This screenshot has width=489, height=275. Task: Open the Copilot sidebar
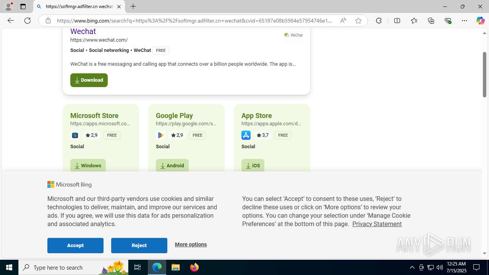[x=480, y=21]
